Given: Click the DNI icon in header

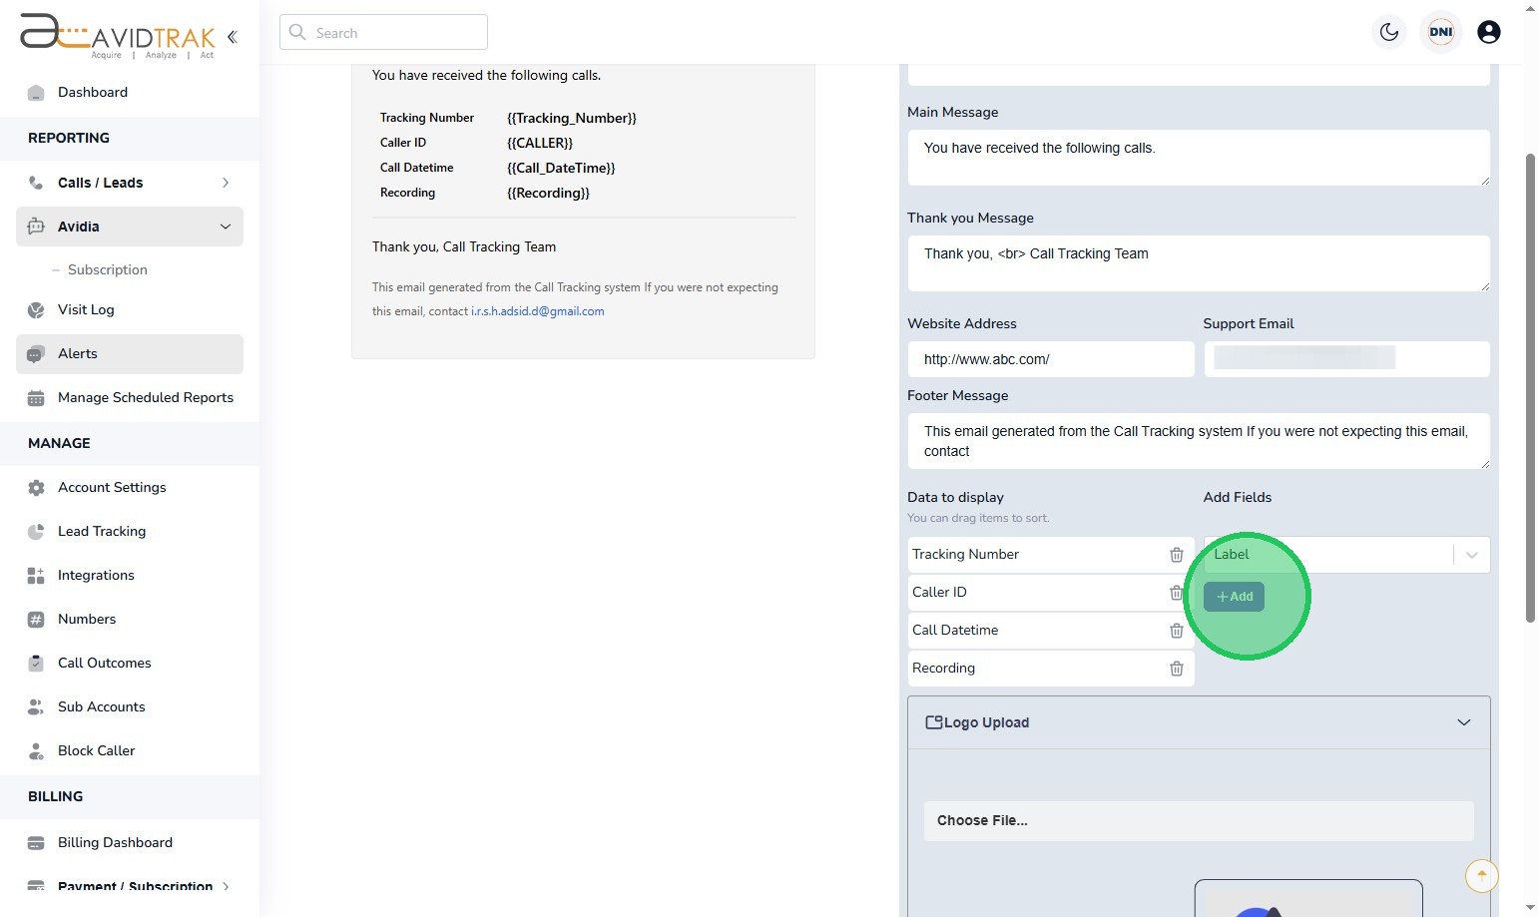Looking at the screenshot, I should click(1440, 32).
